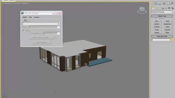
Task: Create a Torus primitive
Action: pyautogui.click(x=157, y=30)
